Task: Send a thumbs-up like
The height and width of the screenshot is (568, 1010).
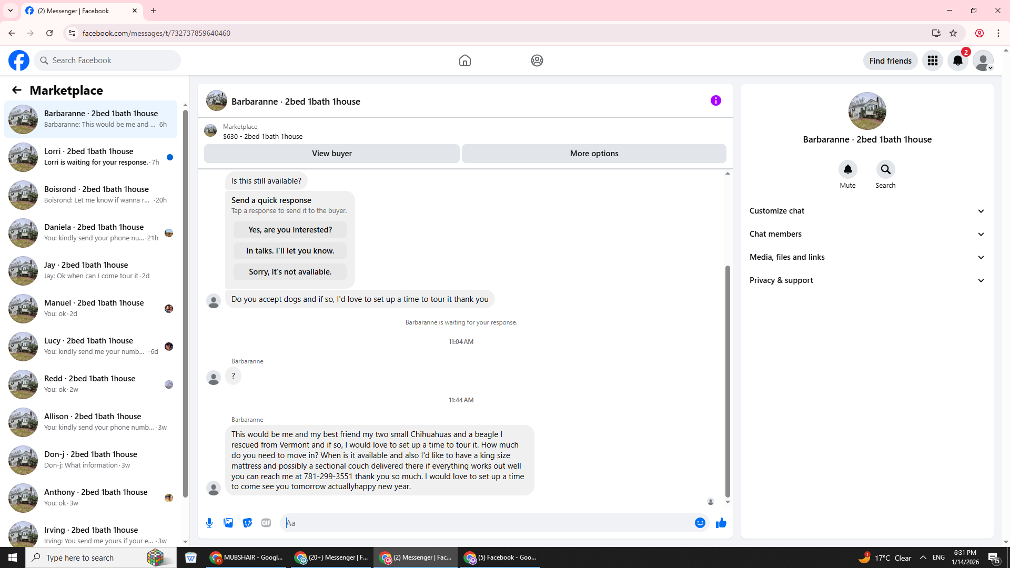Action: pos(721,523)
